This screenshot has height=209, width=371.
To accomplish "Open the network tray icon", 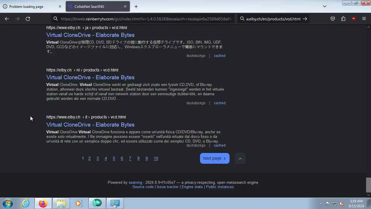I will (335, 203).
